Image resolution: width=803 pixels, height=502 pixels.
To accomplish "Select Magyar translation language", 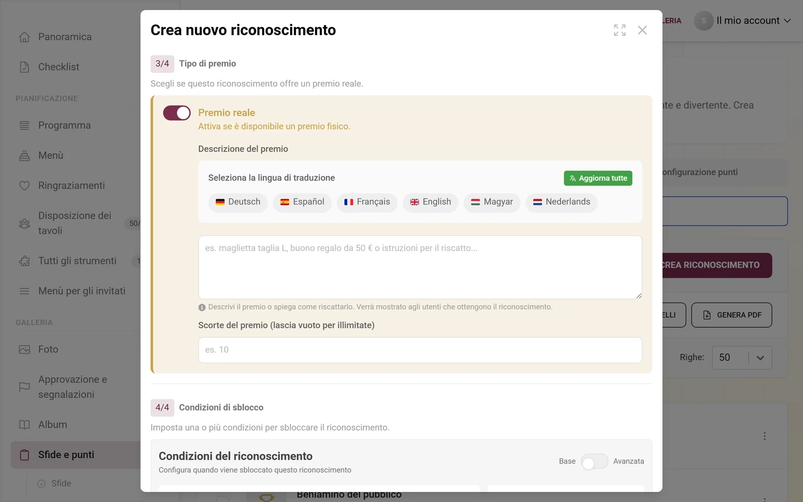I will pyautogui.click(x=492, y=202).
